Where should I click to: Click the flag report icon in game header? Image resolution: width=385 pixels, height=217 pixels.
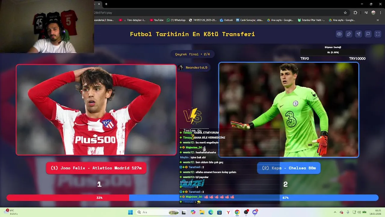coord(368,34)
